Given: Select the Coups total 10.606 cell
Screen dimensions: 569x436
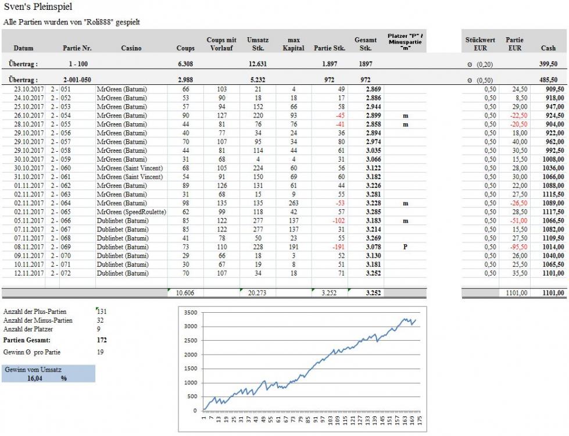Looking at the screenshot, I should 185,293.
